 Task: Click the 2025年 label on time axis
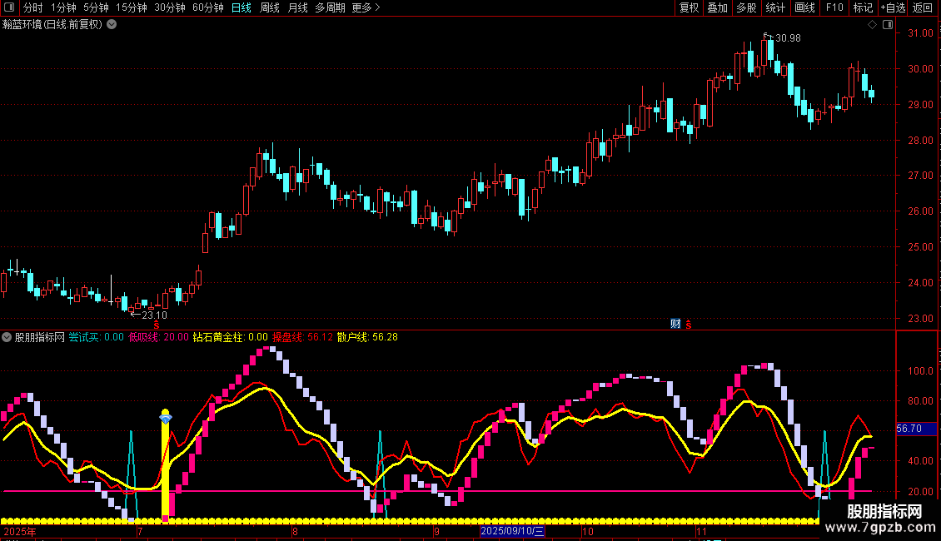[x=20, y=532]
